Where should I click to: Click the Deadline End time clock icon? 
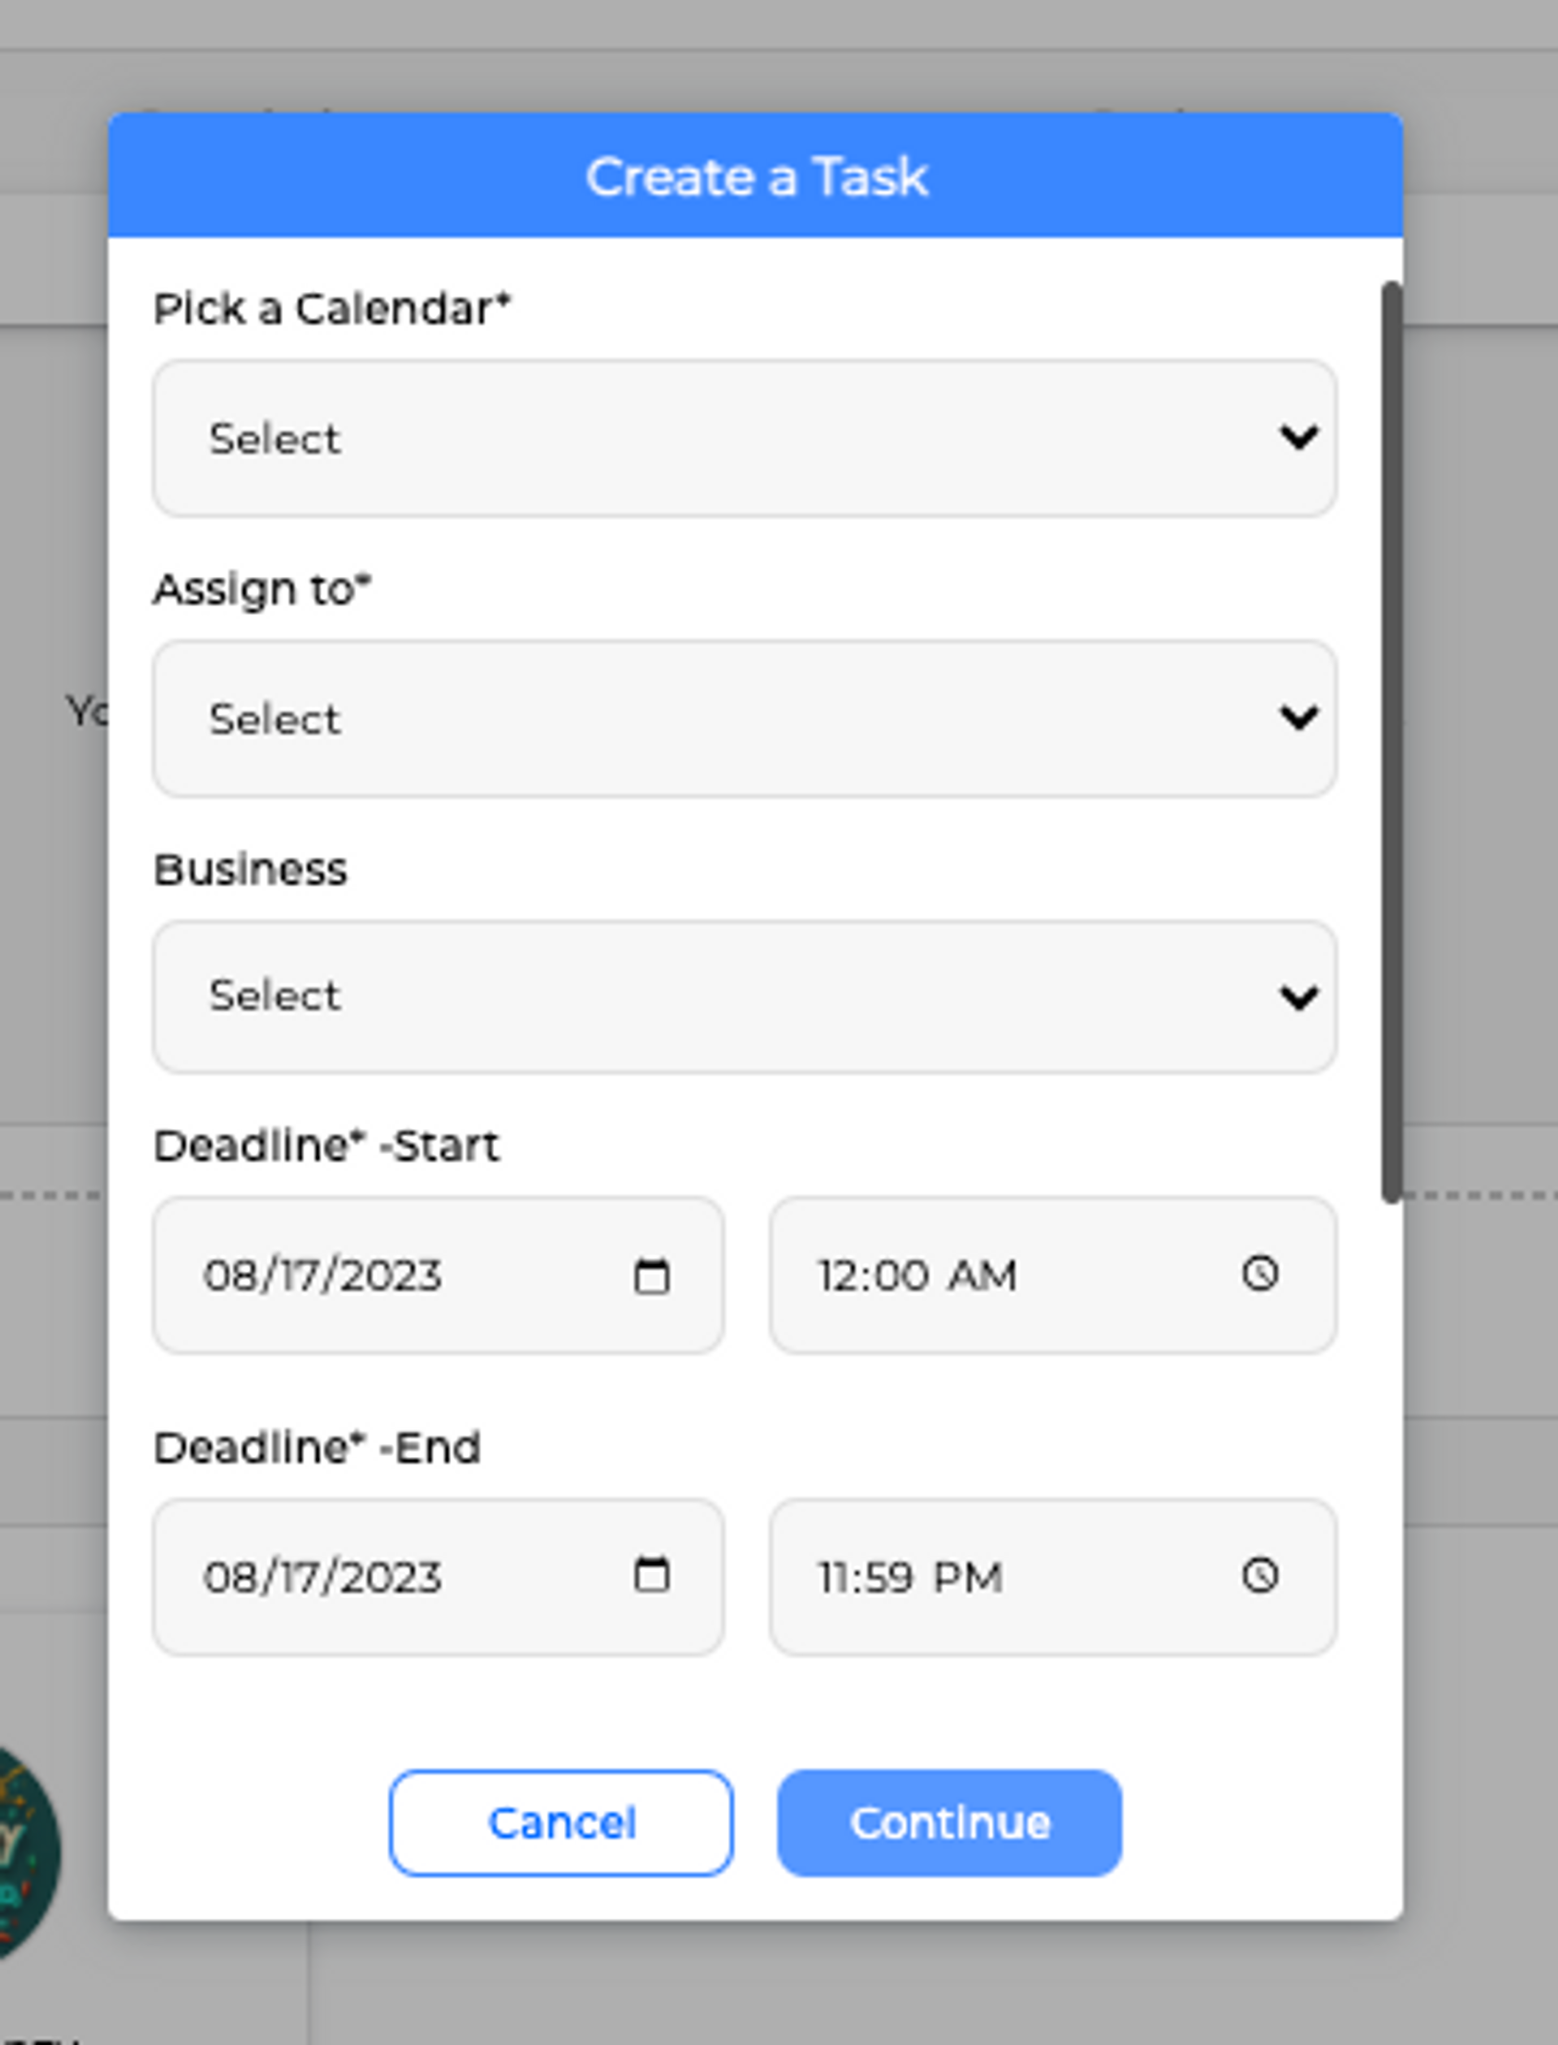(x=1259, y=1575)
